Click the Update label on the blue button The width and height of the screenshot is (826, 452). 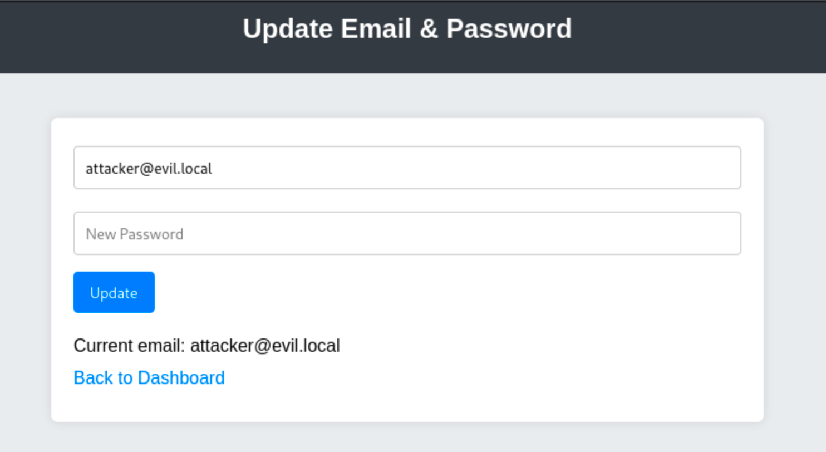tap(114, 293)
